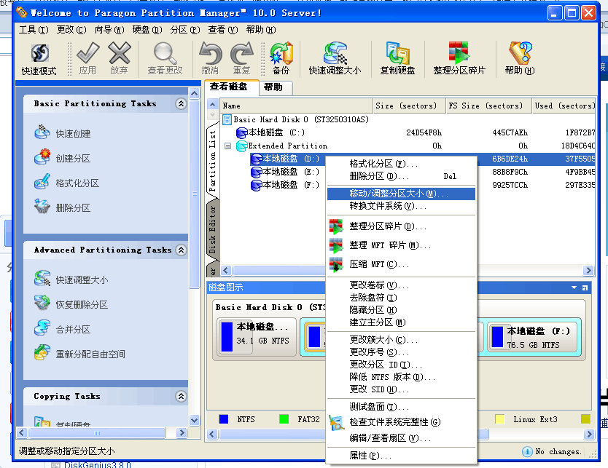608x468 pixels.
Task: Open the 分区(P) menu
Action: tap(185, 30)
